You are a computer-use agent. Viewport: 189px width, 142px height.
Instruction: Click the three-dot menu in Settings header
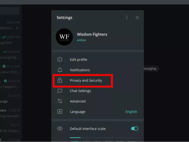coord(127,18)
